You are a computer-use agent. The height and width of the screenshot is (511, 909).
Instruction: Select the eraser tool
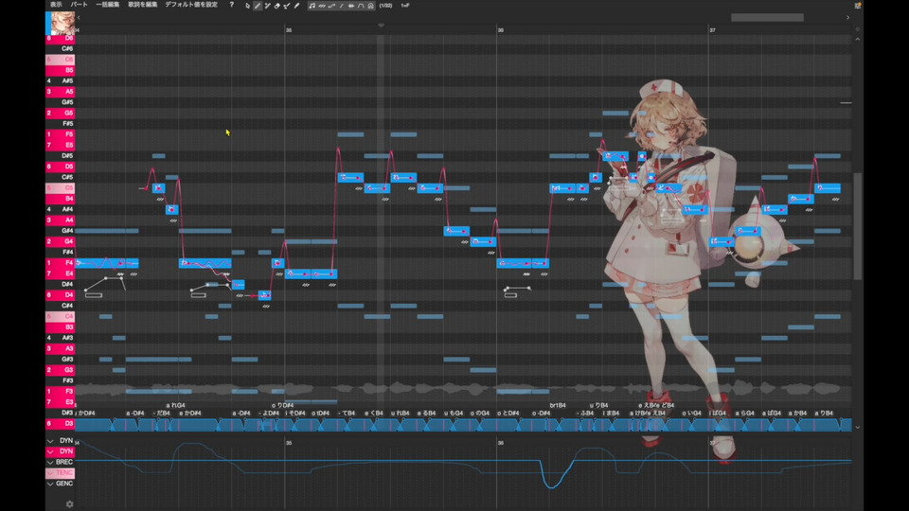(277, 6)
